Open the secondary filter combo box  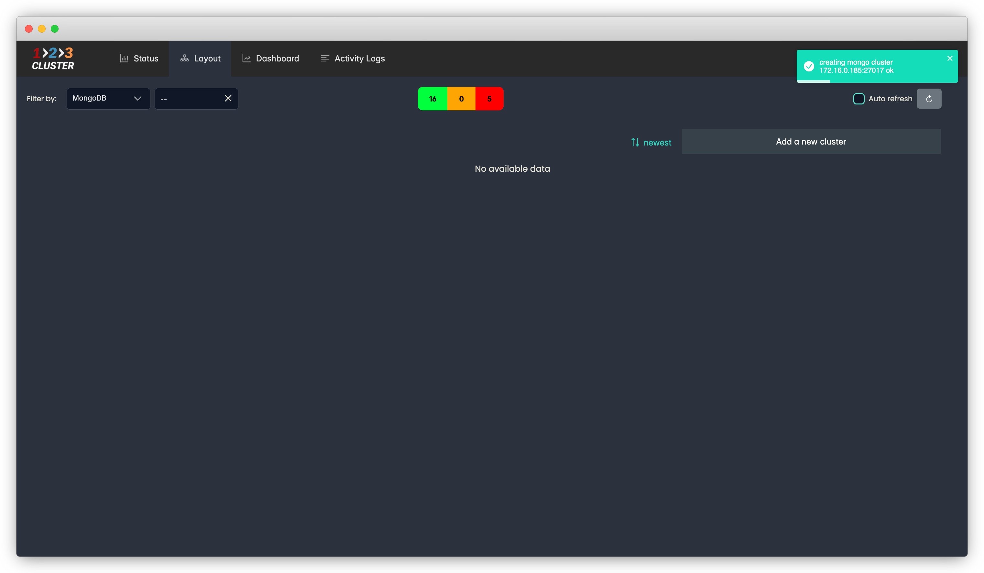pos(187,98)
